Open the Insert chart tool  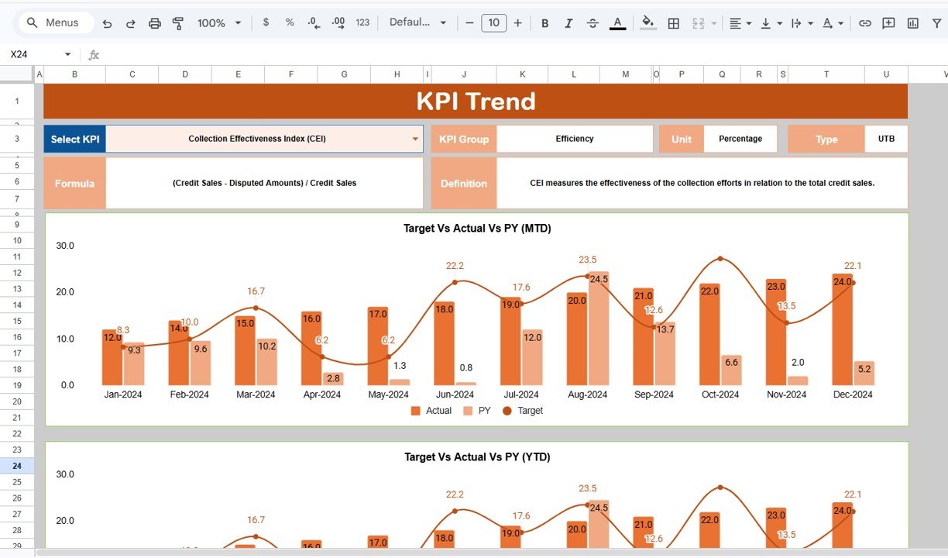coord(912,22)
